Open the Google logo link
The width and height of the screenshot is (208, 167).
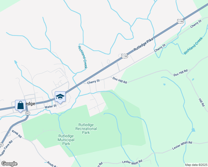click(9, 164)
